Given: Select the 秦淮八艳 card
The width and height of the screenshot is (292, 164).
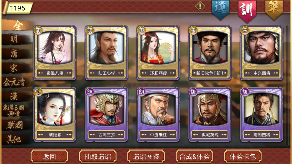Looking at the screenshot, I should click(55, 53).
